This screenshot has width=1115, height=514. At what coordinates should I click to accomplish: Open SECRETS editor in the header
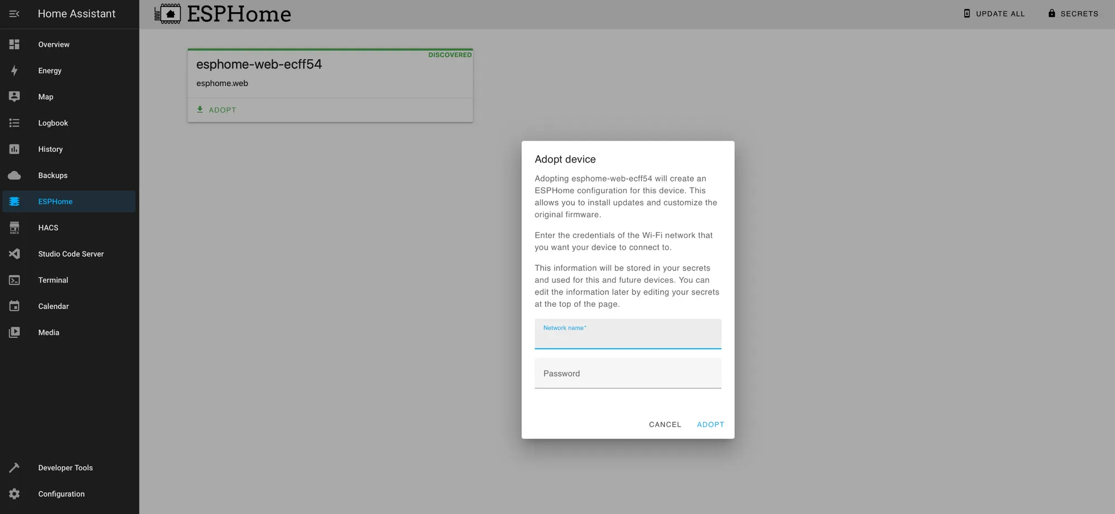pyautogui.click(x=1073, y=14)
